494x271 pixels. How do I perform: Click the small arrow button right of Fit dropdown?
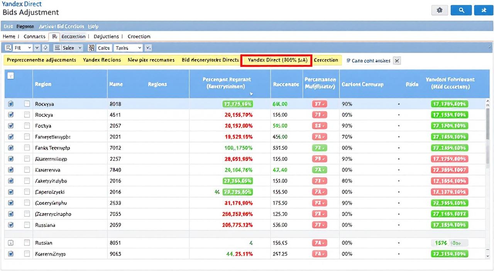[37, 48]
